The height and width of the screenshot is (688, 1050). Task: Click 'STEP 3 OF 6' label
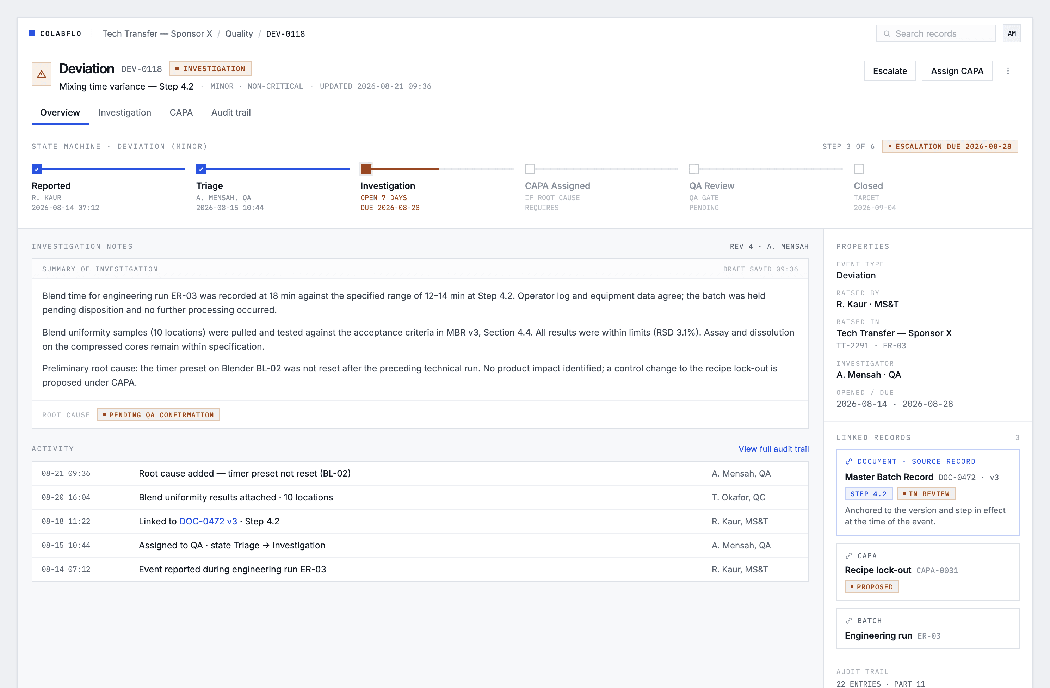click(x=848, y=146)
